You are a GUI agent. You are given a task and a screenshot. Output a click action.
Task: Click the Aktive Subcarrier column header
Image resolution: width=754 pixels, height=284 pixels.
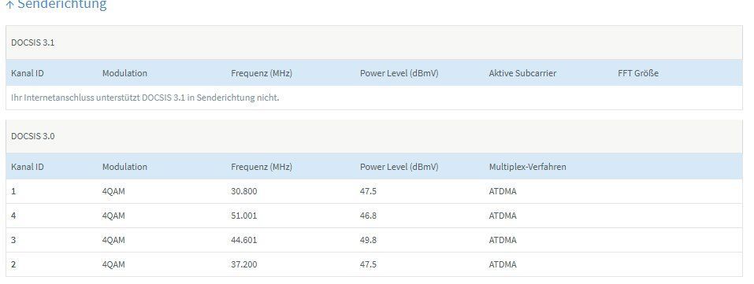click(x=522, y=73)
